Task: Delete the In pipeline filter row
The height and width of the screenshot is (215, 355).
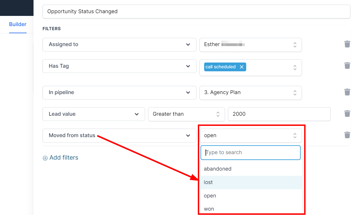Action: 347,92
